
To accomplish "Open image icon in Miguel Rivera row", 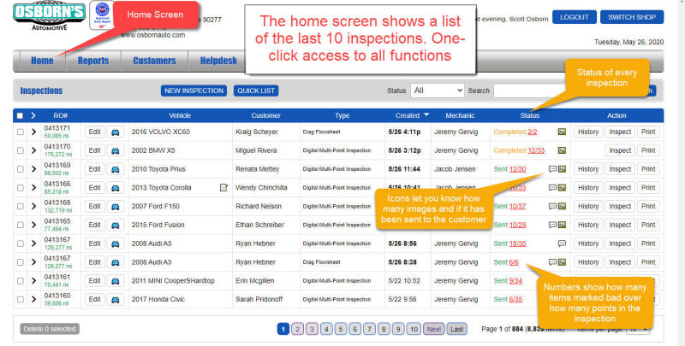I will [x=562, y=150].
